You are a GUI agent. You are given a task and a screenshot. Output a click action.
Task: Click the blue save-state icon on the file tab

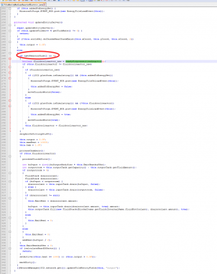[2, 4]
